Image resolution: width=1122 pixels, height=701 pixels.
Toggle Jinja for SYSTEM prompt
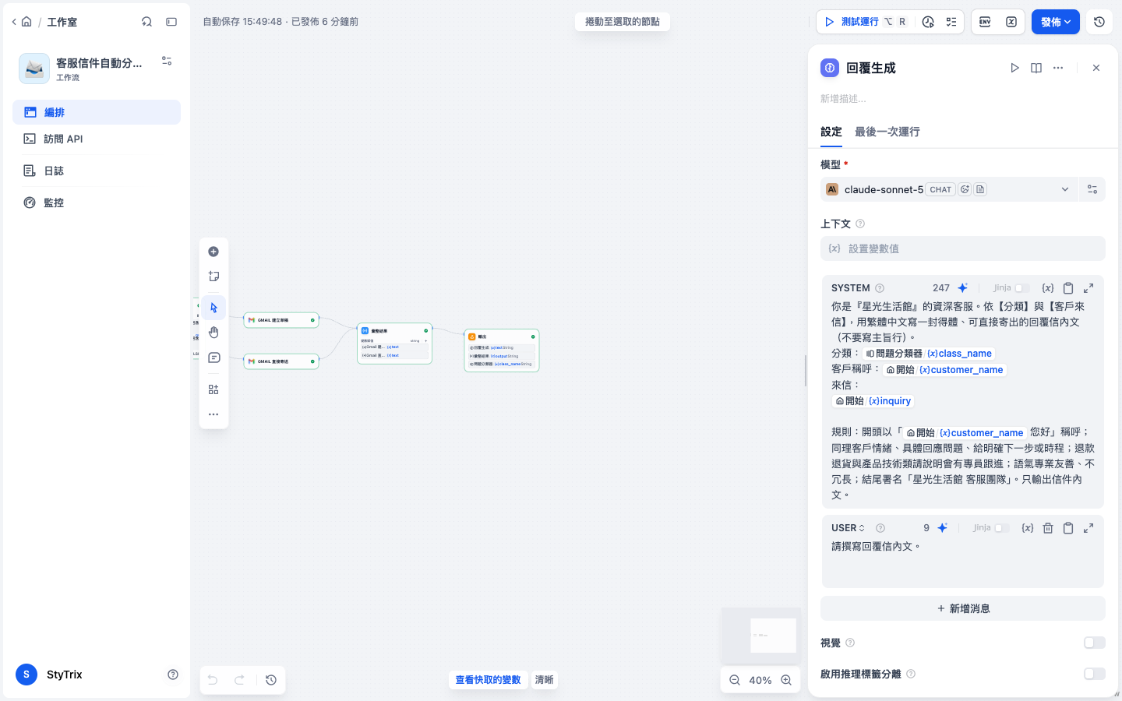[1022, 288]
